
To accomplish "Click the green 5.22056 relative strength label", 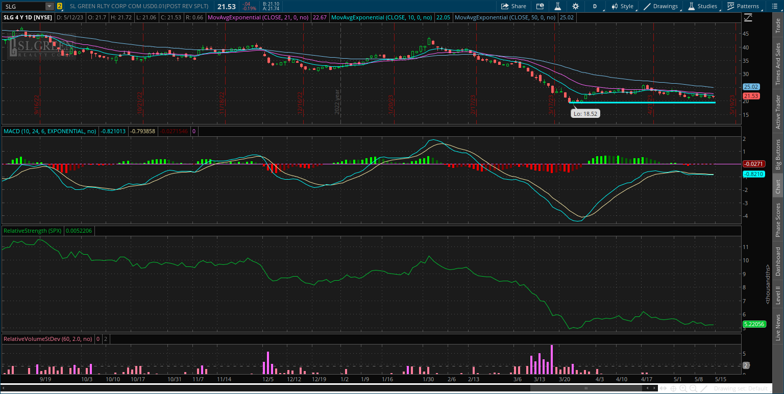I will coord(754,324).
